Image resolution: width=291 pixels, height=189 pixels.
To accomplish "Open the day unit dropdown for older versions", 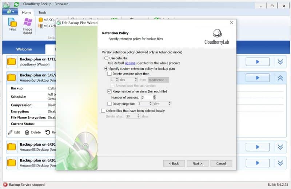I will tap(128, 79).
